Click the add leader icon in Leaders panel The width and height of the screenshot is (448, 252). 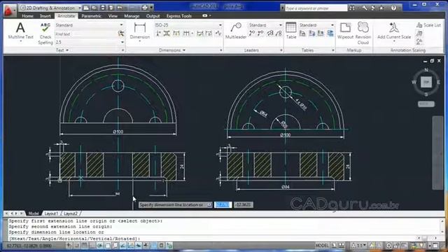click(252, 34)
